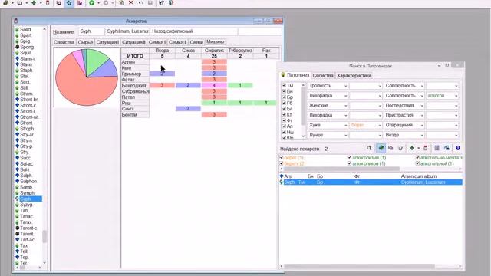491x276 pixels.
Task: Click the magnifier search icon in search window
Action: (370, 148)
